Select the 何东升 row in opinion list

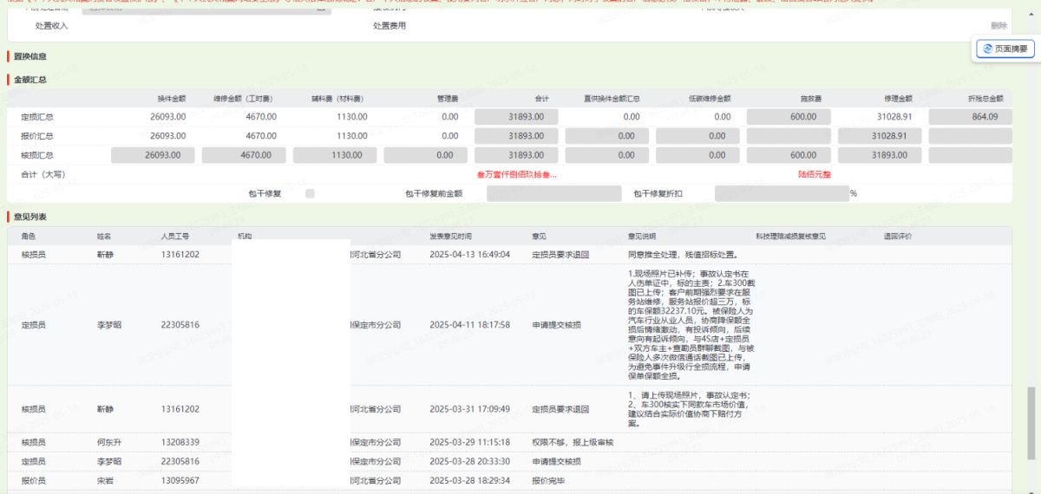coord(469,442)
